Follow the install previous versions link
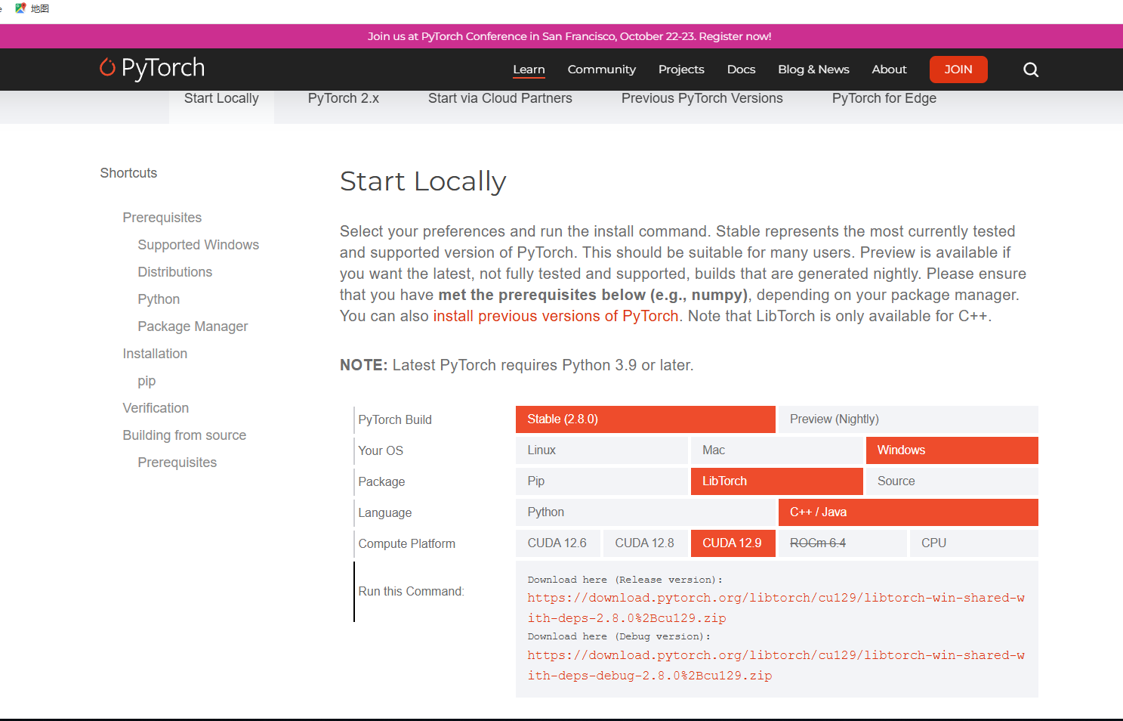This screenshot has height=721, width=1123. tap(556, 316)
